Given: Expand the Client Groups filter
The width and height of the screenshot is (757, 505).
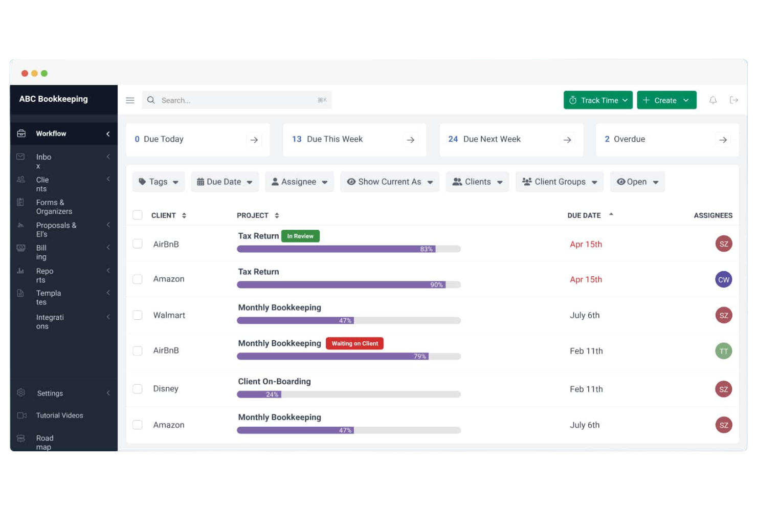Looking at the screenshot, I should pos(559,182).
